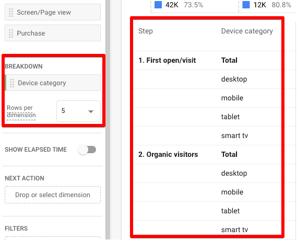
Task: Click the vertical panel divider scrollbar
Action: pyautogui.click(x=108, y=120)
